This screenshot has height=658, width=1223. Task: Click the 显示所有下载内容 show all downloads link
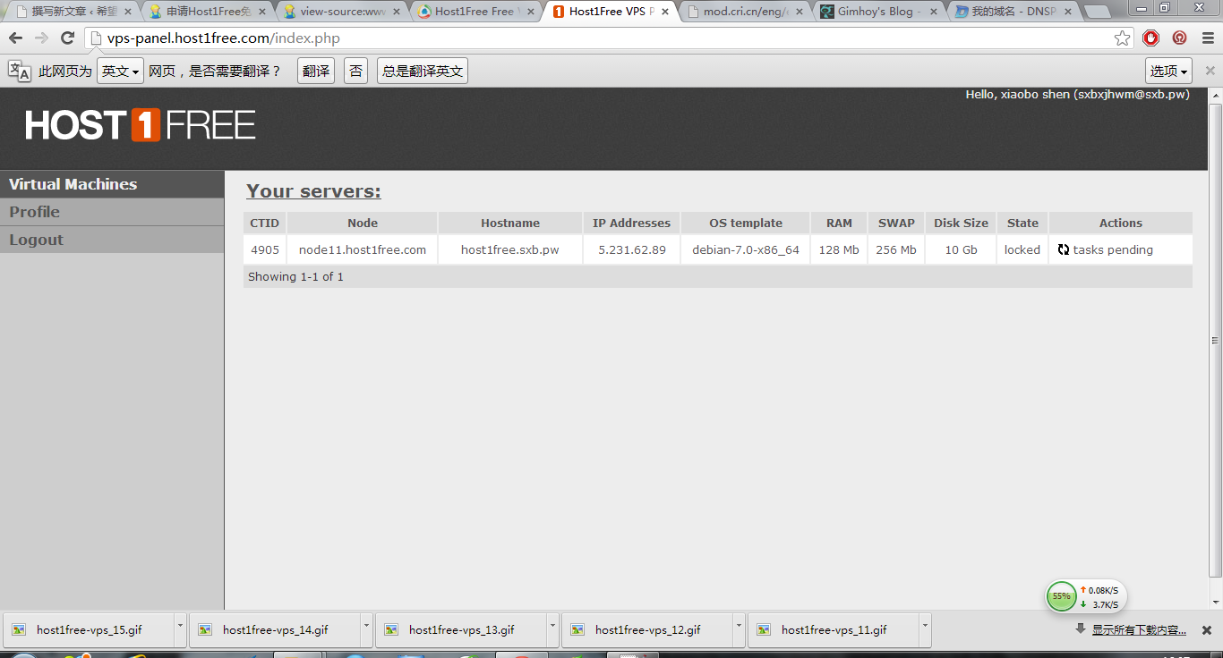click(x=1138, y=630)
